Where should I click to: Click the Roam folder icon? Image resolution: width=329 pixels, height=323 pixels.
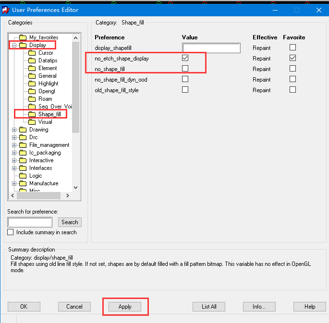click(32, 99)
